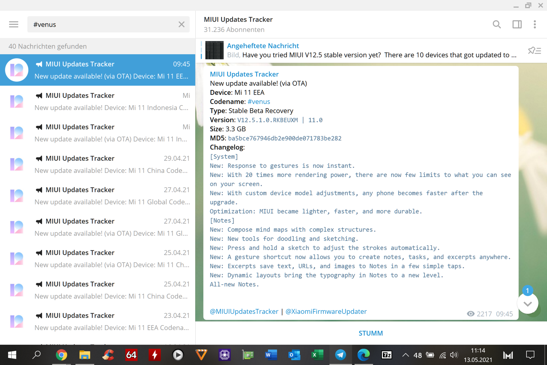The height and width of the screenshot is (365, 547).
Task: Open the 29.04.21 Mi 11 China result
Action: tap(97, 165)
